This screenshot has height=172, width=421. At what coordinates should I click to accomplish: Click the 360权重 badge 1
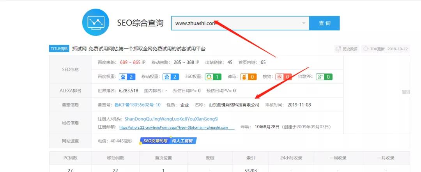(x=213, y=77)
